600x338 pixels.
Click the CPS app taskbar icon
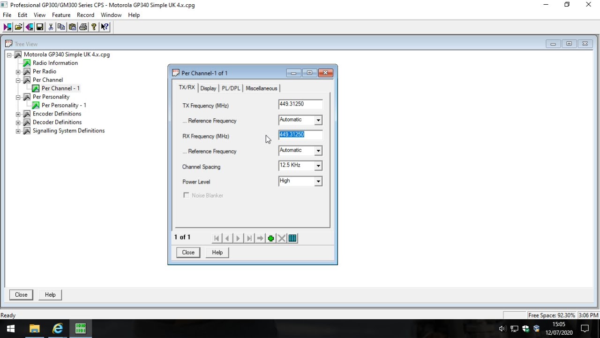click(80, 328)
